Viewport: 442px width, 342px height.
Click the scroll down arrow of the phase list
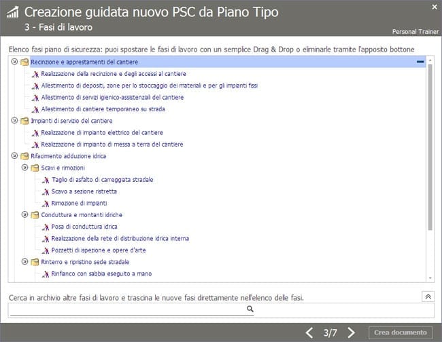click(x=430, y=278)
